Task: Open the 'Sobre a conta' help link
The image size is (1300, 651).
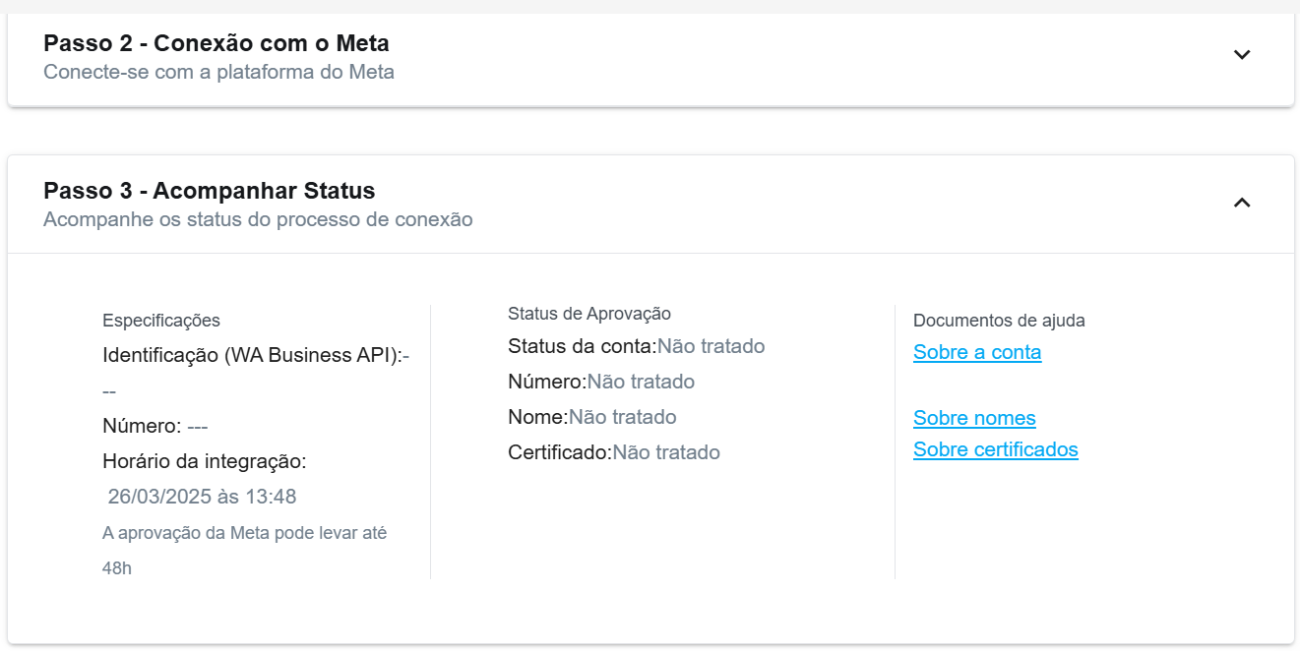Action: point(977,352)
